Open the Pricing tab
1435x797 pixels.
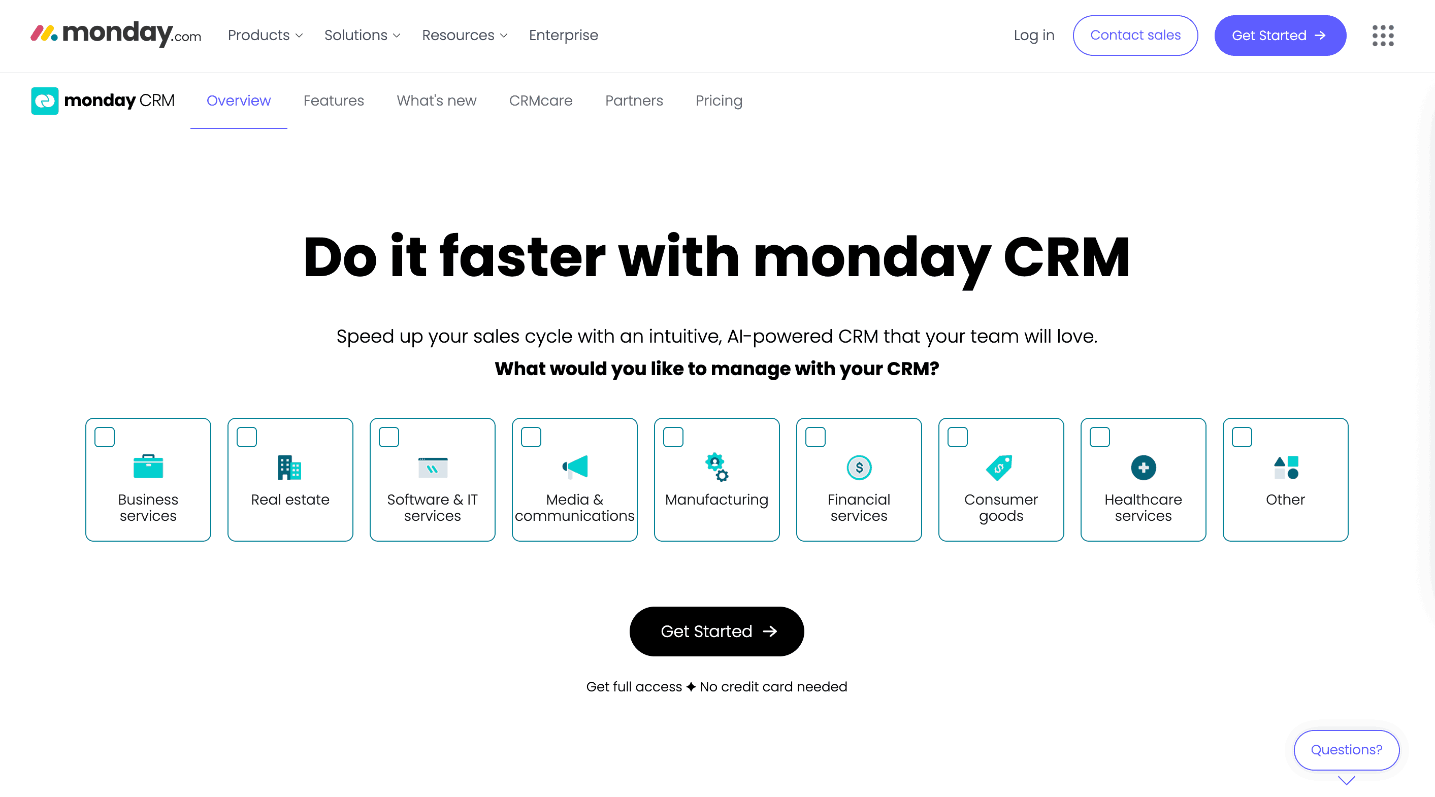point(719,101)
